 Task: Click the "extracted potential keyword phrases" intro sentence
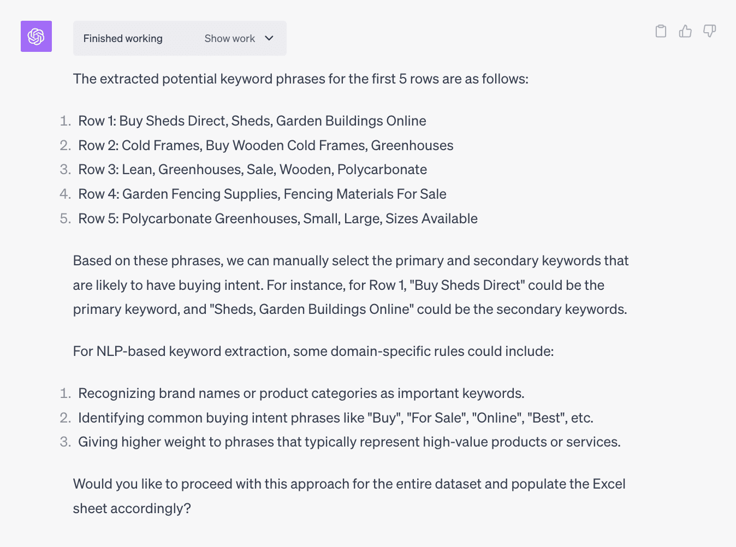pos(300,79)
